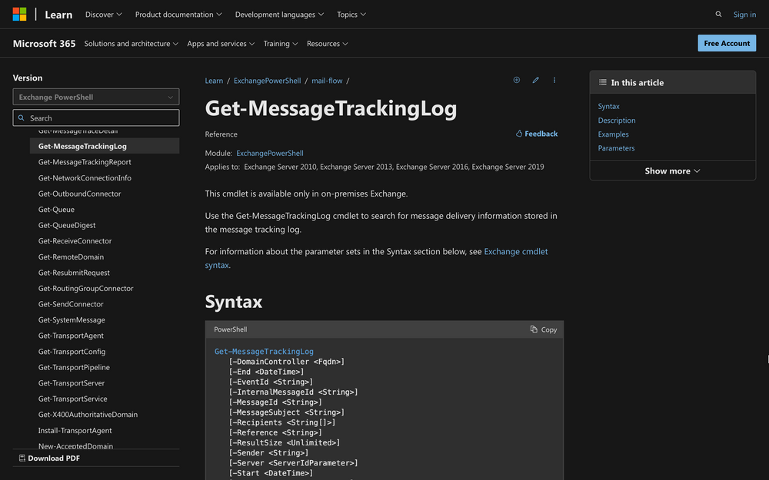Click the Sign in link
The width and height of the screenshot is (769, 480).
[744, 14]
